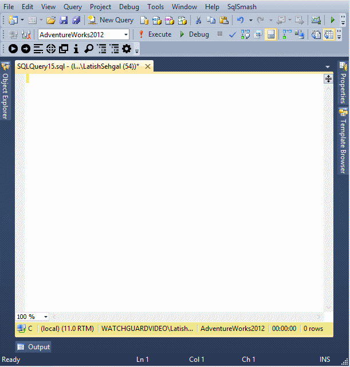Close the SQLQuery15.sql tab
Screen dimensions: 350x367
click(148, 66)
